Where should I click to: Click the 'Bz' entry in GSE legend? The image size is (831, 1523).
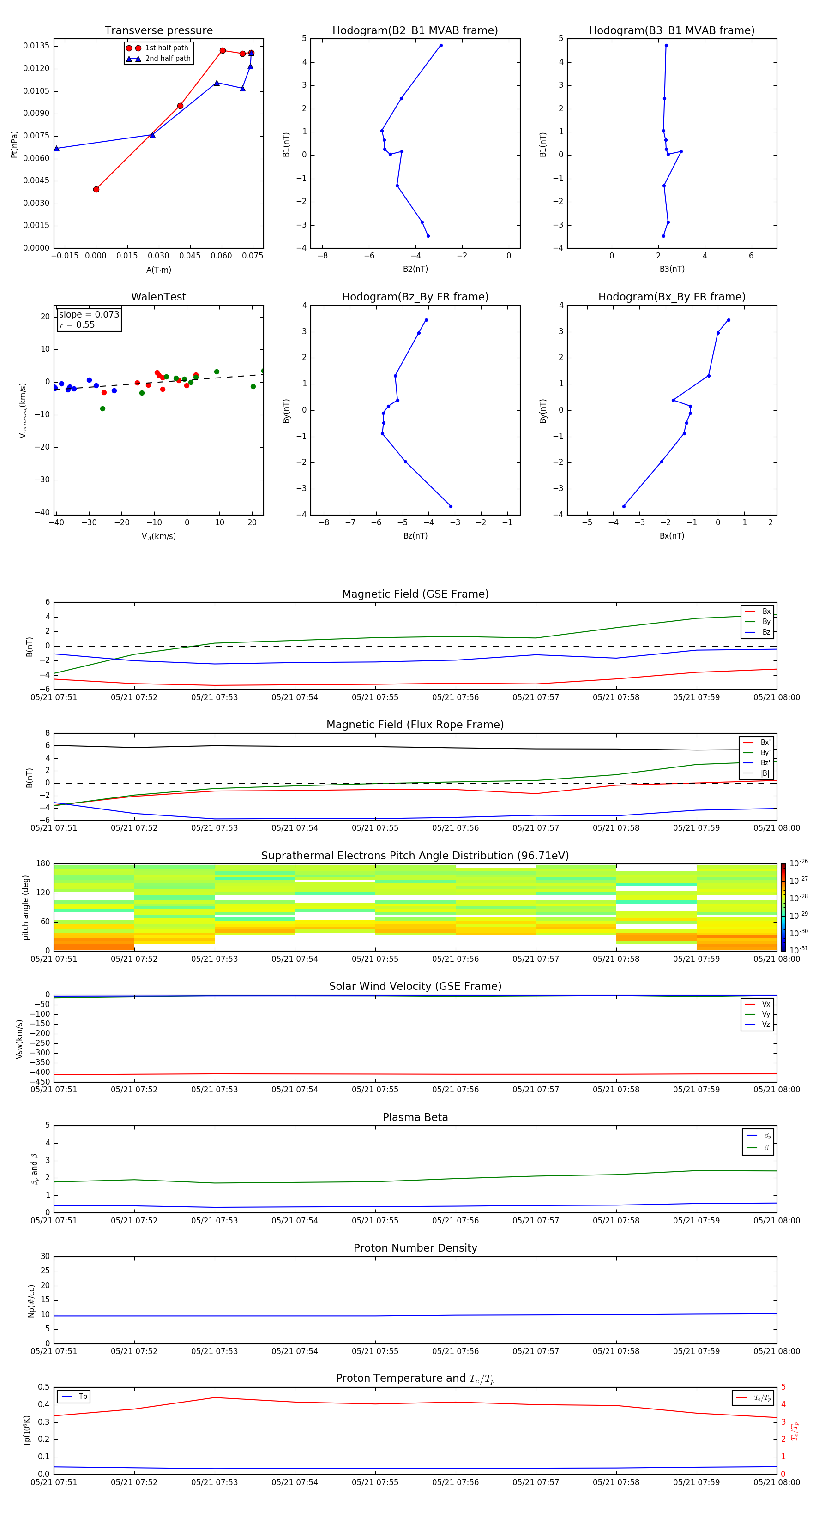[758, 632]
